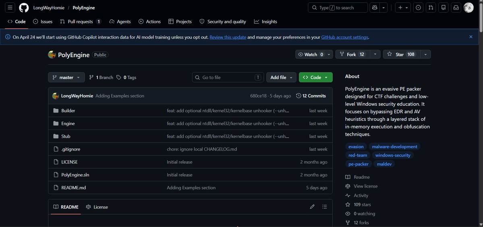Viewport: 483px width, 227px height.
Task: Click the maldev topic tag
Action: tap(384, 164)
